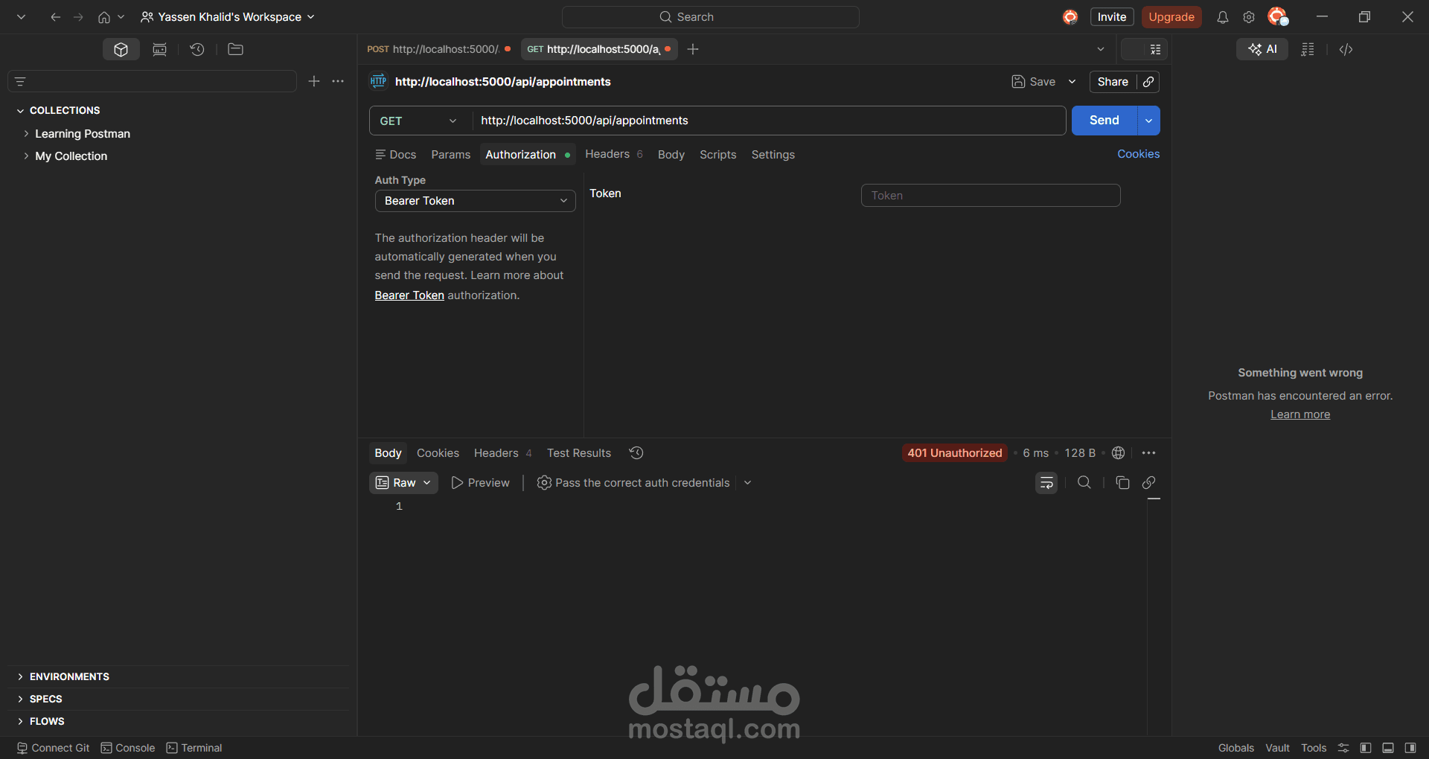Open the request Settings tab
1429x759 pixels.
(x=773, y=155)
